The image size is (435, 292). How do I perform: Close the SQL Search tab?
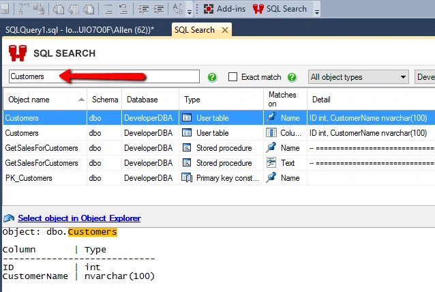tap(225, 30)
